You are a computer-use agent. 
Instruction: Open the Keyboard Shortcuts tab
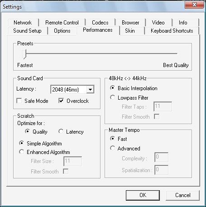tap(172, 31)
